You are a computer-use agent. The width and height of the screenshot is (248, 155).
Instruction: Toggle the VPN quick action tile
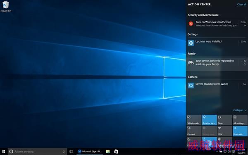[x=225, y=131]
